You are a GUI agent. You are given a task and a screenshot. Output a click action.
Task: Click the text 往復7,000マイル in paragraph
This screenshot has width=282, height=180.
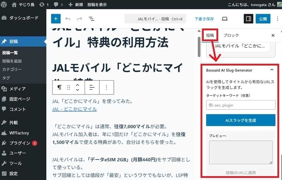132,126
